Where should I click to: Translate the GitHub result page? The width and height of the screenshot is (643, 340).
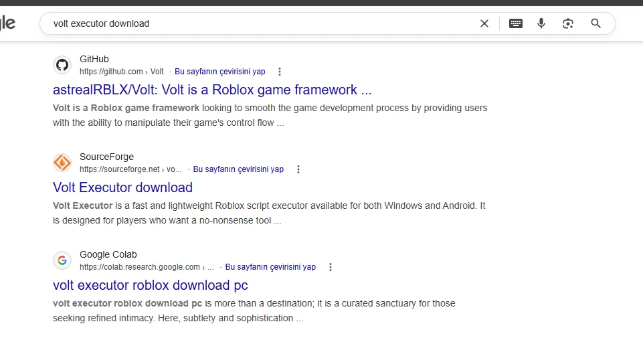[x=220, y=72]
